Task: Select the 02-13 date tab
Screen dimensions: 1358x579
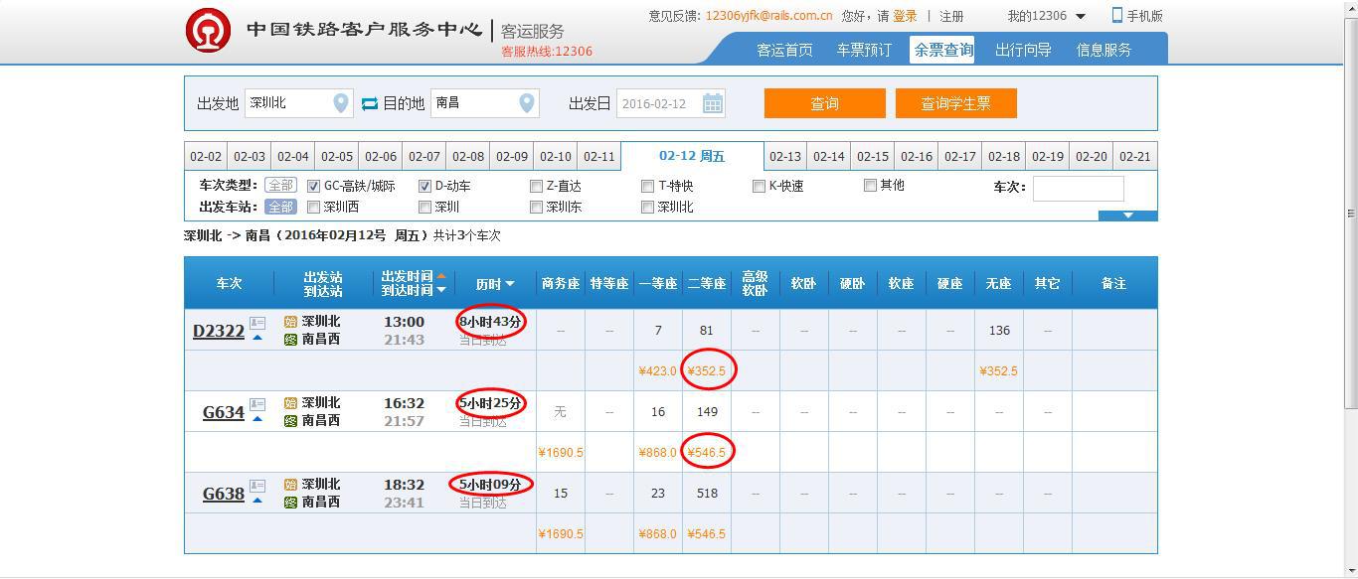Action: (785, 157)
